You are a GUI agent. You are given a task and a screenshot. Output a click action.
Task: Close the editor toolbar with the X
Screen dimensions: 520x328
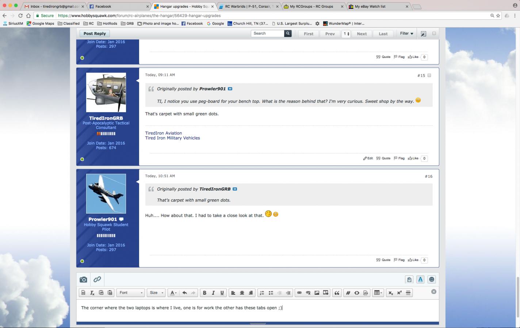pyautogui.click(x=434, y=292)
